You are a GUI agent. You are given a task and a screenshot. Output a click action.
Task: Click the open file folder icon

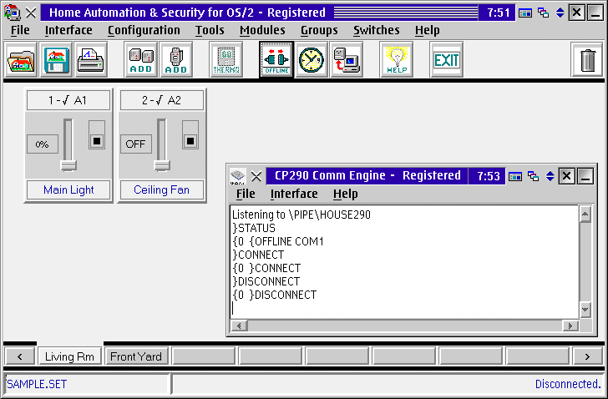[x=21, y=60]
